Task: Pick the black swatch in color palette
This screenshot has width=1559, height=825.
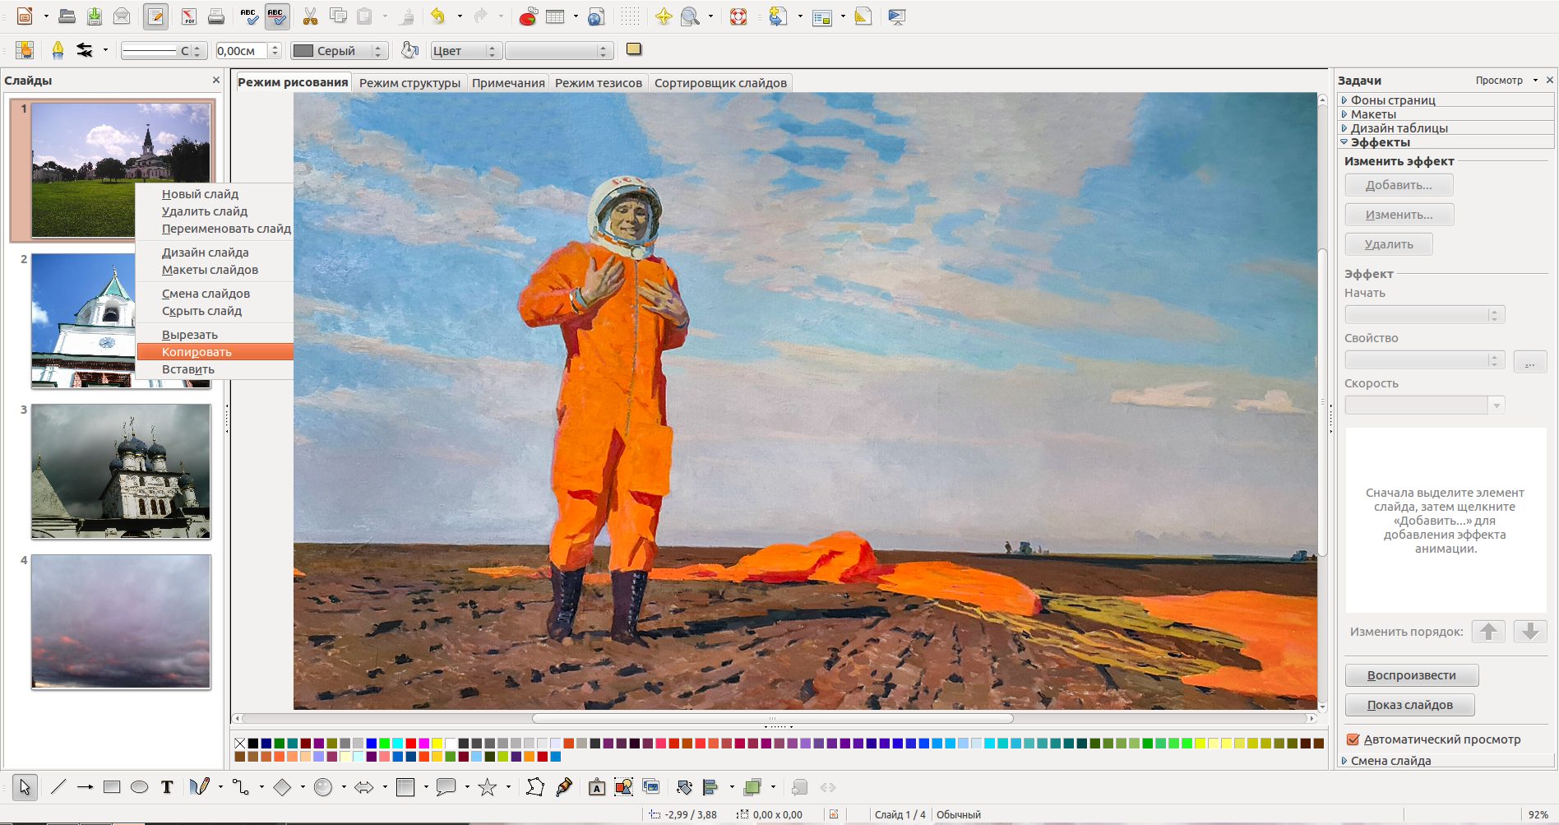Action: (253, 744)
